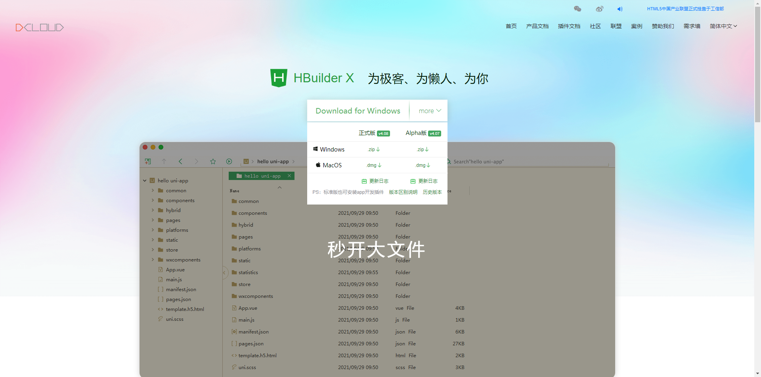The height and width of the screenshot is (377, 761).
Task: Click the v4.07 Alpha version badge
Action: [434, 134]
